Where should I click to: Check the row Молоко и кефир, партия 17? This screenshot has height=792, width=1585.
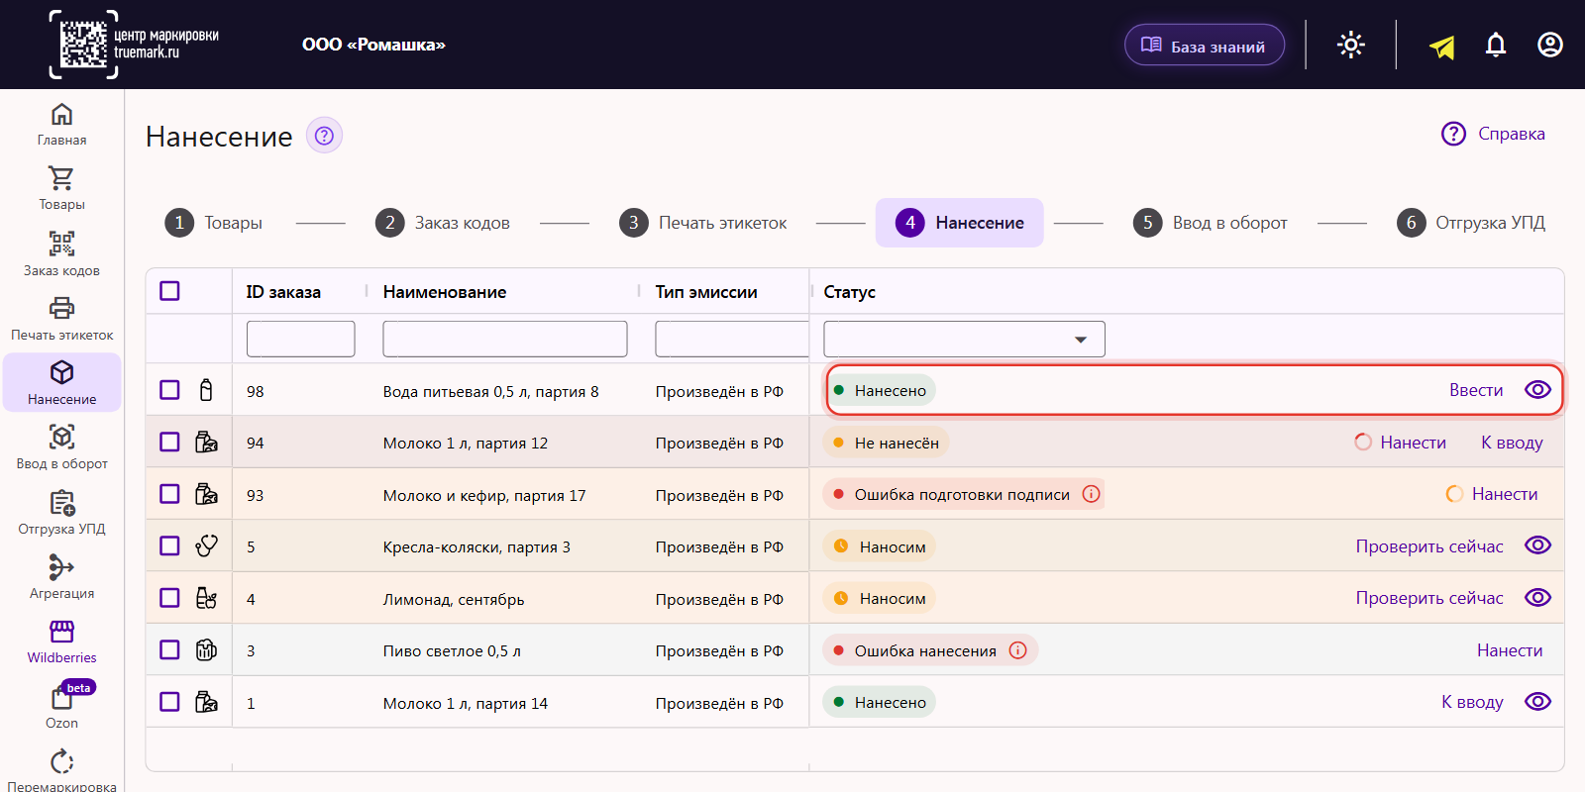coord(169,494)
